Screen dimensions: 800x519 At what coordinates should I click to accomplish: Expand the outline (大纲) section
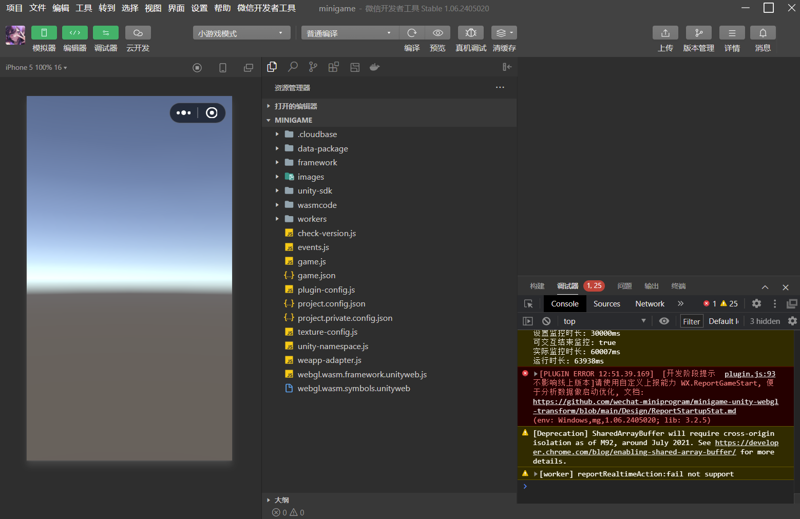(389, 499)
